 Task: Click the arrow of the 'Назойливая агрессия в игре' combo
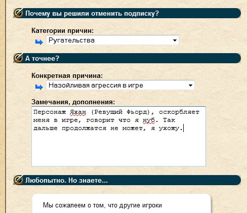190,86
